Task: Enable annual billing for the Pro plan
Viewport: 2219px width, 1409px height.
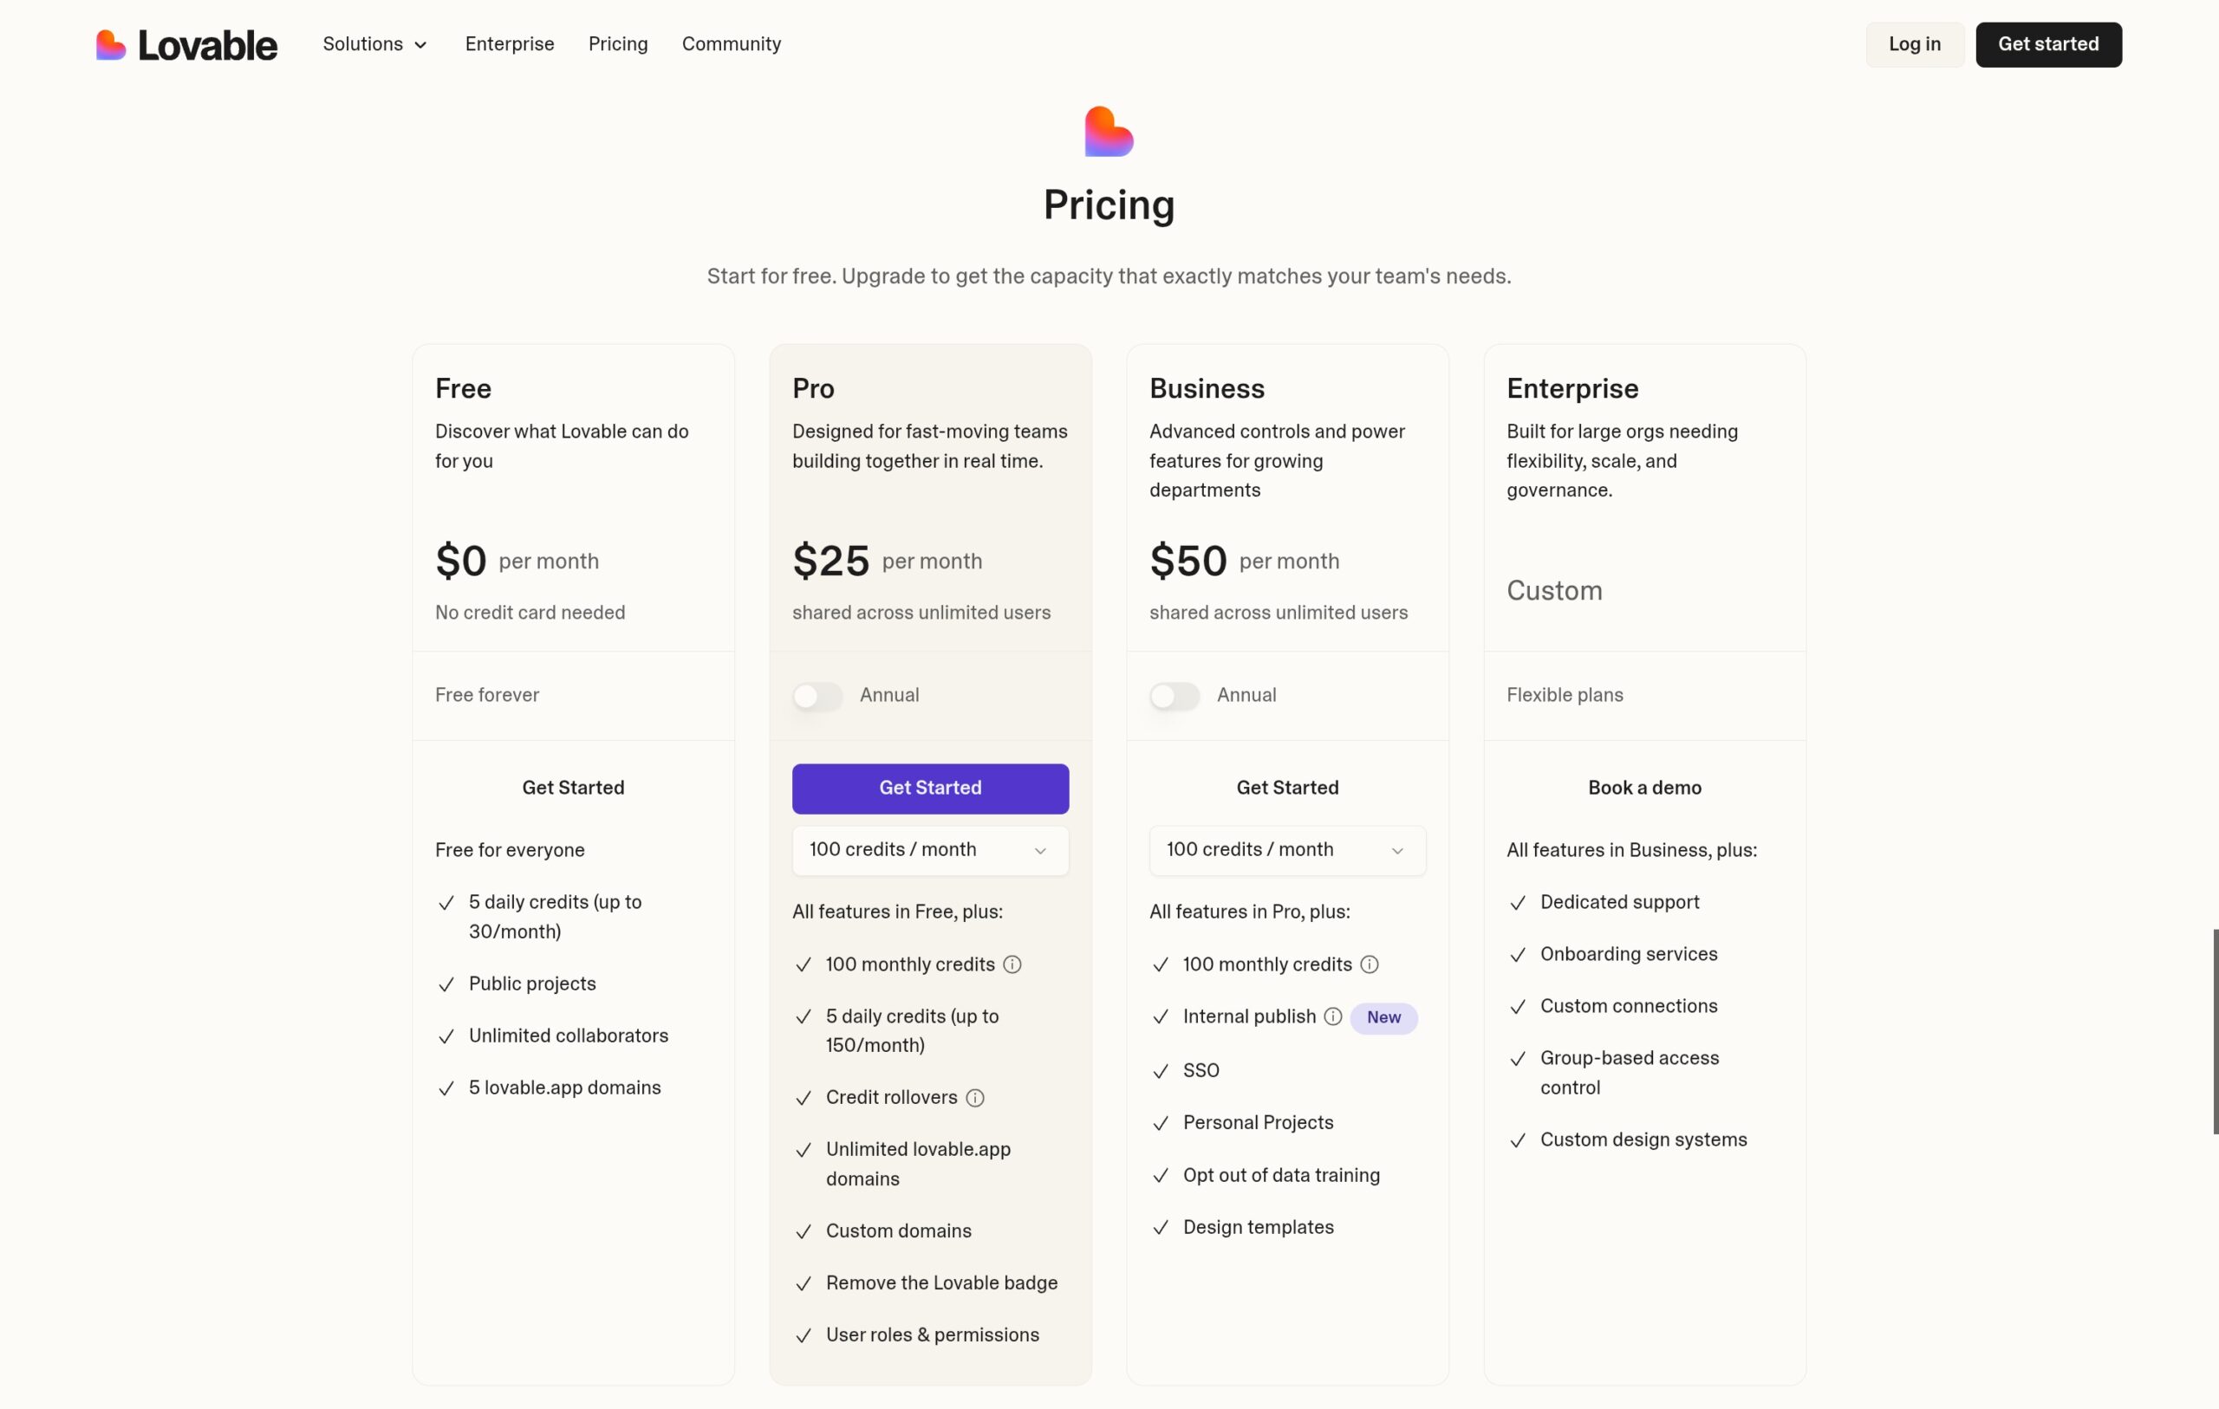Action: tap(817, 696)
